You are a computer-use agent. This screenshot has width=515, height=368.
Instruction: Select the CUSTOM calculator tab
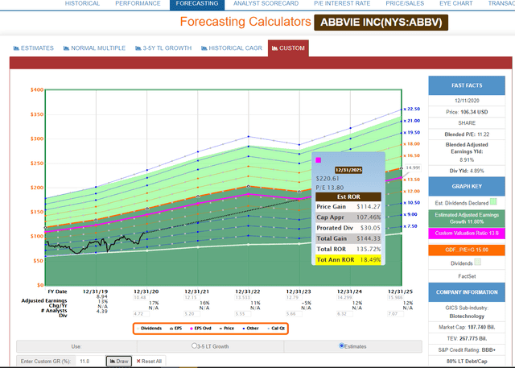click(x=288, y=48)
